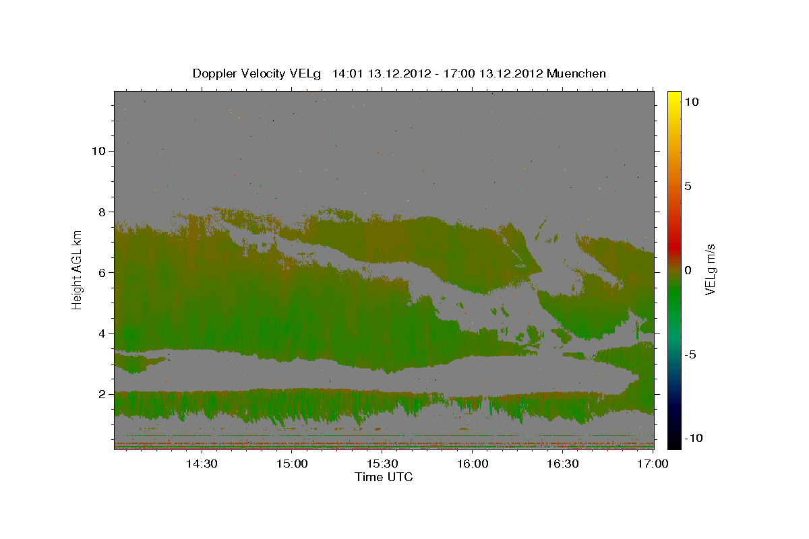The height and width of the screenshot is (539, 809).
Task: Click the plot title 'Doppler Velocity VELg'
Action: pyautogui.click(x=258, y=73)
